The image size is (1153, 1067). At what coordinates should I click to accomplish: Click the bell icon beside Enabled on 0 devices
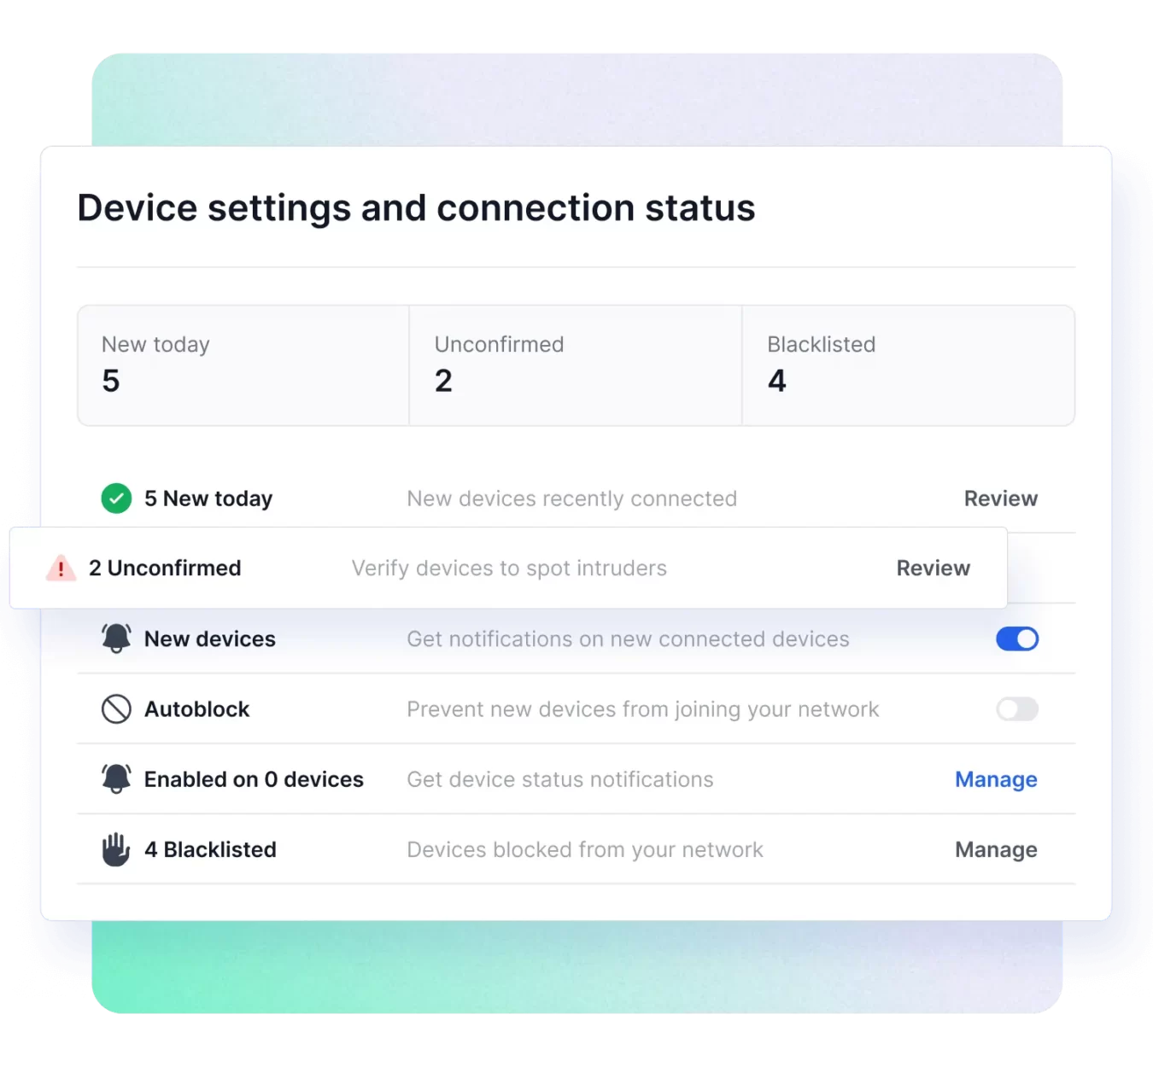116,778
